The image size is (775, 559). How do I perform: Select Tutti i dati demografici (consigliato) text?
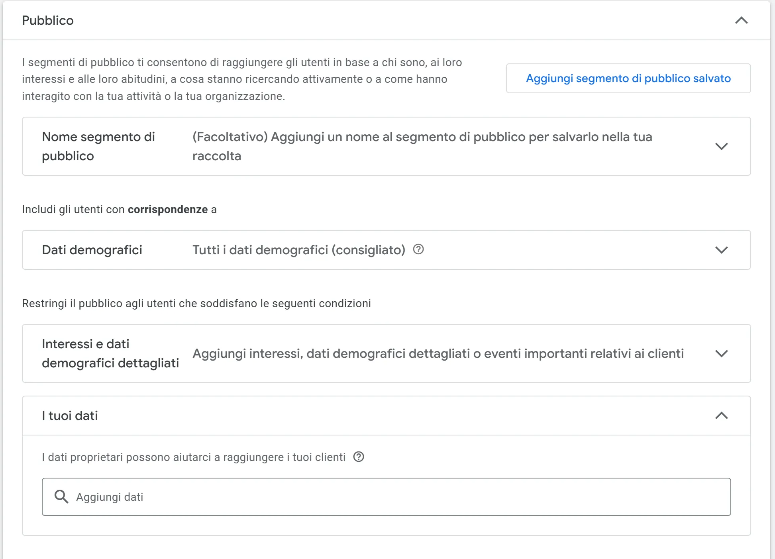[298, 250]
